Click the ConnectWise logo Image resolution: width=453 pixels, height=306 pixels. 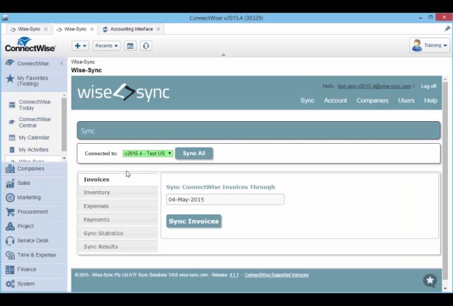(30, 45)
